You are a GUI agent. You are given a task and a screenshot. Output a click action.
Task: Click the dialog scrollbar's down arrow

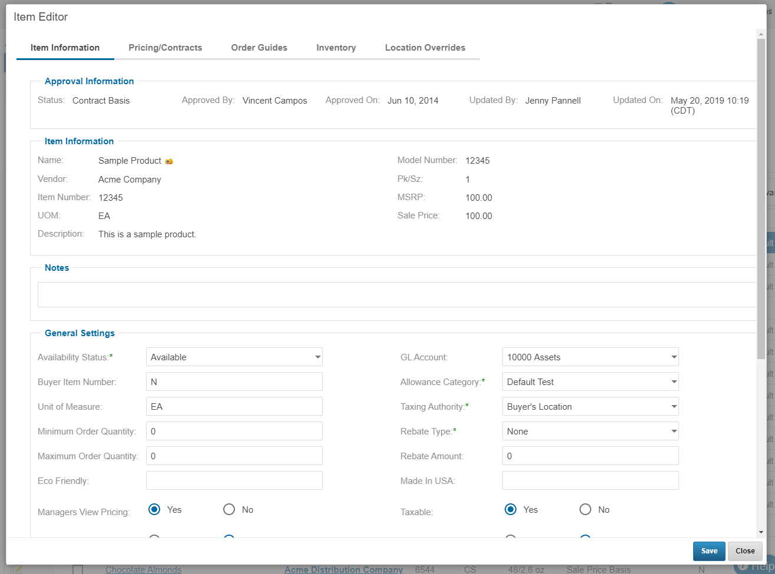(761, 532)
